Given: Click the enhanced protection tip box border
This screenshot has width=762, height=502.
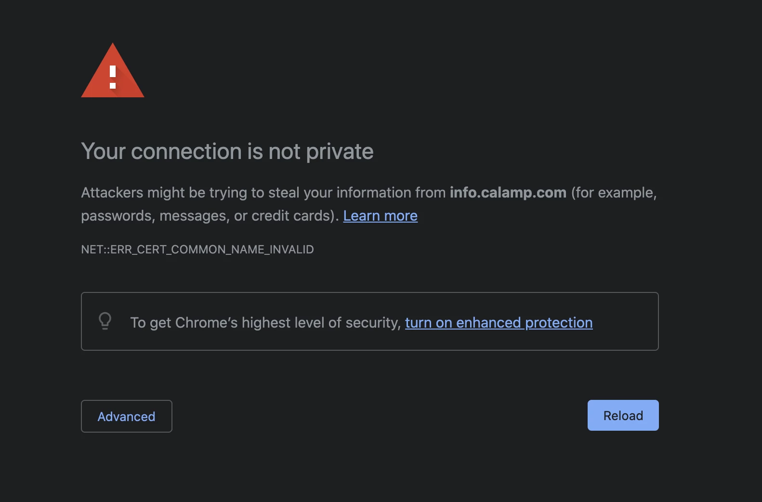Looking at the screenshot, I should pos(370,293).
